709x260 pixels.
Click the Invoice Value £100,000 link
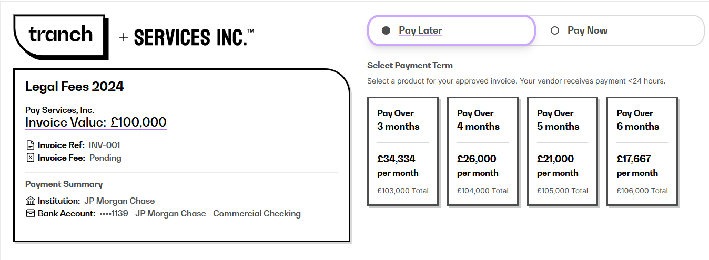point(96,122)
